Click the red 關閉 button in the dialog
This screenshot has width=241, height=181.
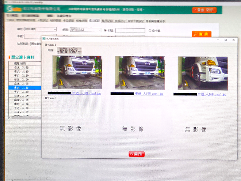pyautogui.click(x=137, y=154)
